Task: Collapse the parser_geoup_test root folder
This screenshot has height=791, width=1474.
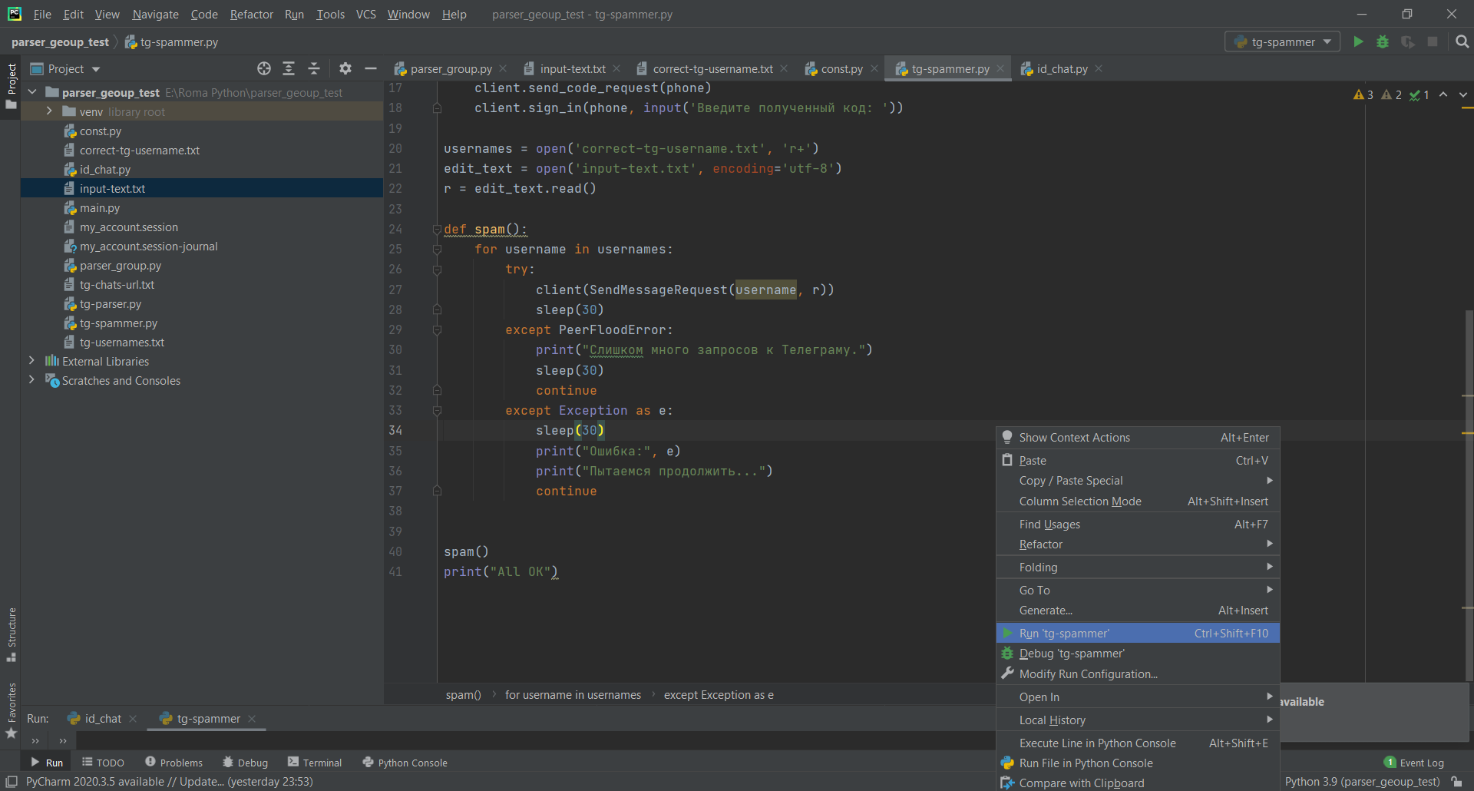Action: click(x=32, y=92)
